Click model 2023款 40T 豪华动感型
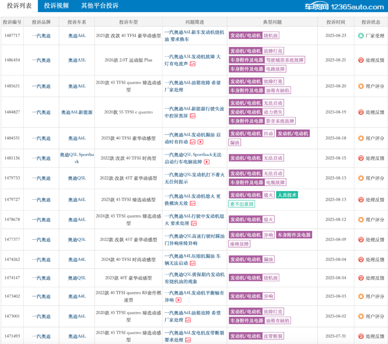The image size is (388, 344). click(x=128, y=278)
